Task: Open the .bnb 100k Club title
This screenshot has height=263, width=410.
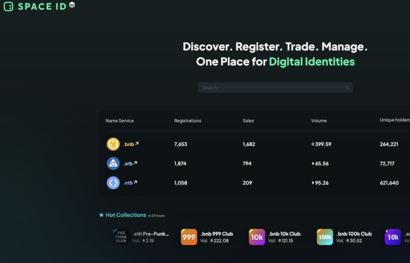Action: coord(354,234)
